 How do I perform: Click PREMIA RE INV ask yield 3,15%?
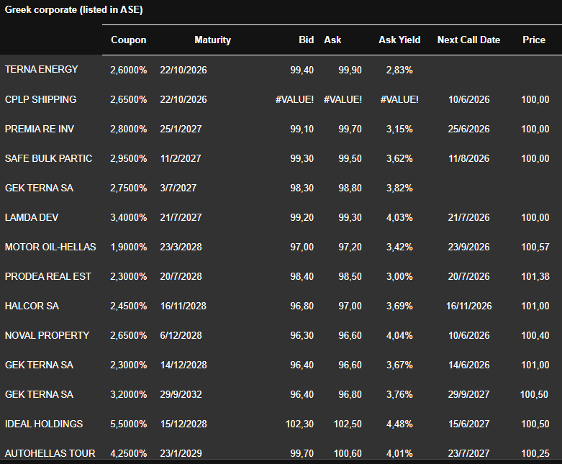point(399,129)
